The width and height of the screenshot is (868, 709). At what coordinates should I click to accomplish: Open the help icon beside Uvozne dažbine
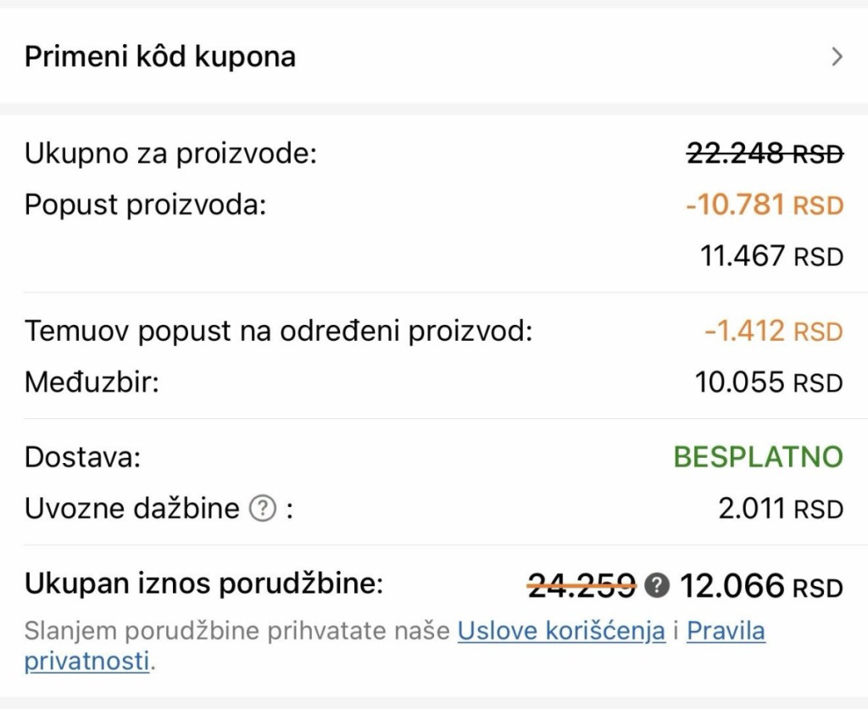[263, 508]
